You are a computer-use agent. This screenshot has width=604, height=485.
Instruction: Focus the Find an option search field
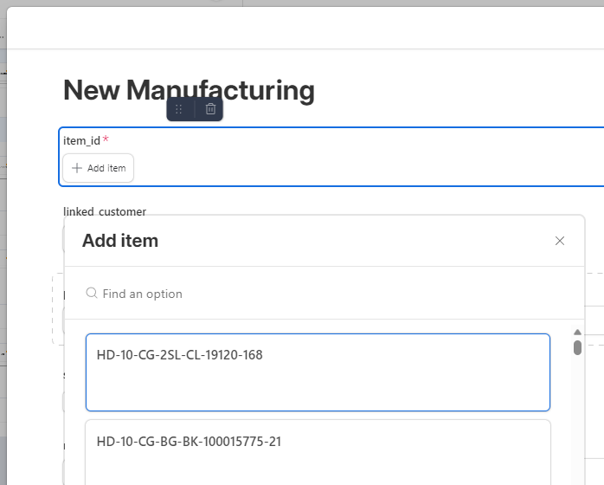[324, 294]
